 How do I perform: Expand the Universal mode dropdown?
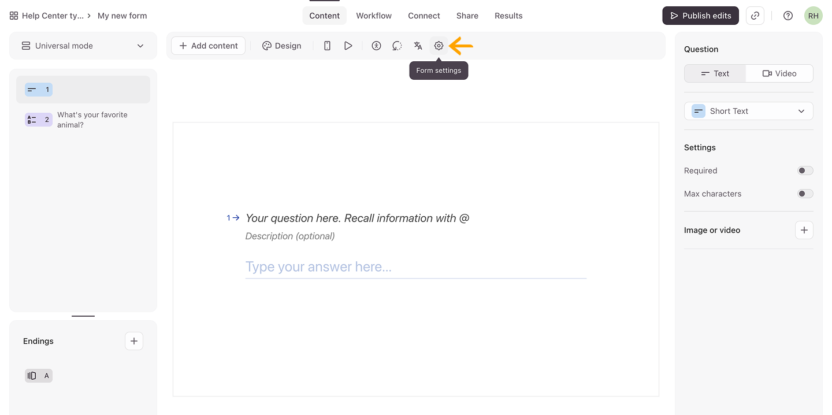click(x=83, y=46)
